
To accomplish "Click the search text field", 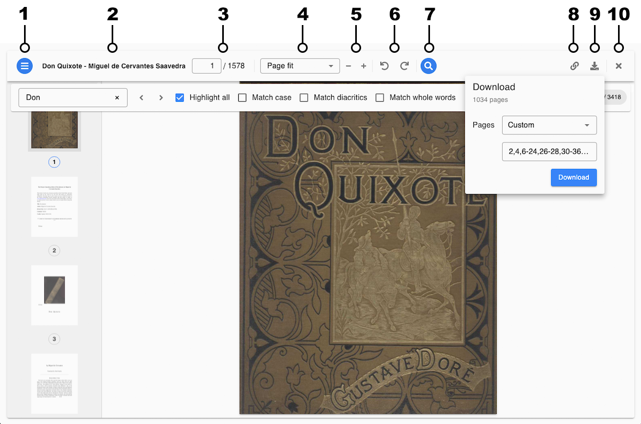I will [x=73, y=98].
